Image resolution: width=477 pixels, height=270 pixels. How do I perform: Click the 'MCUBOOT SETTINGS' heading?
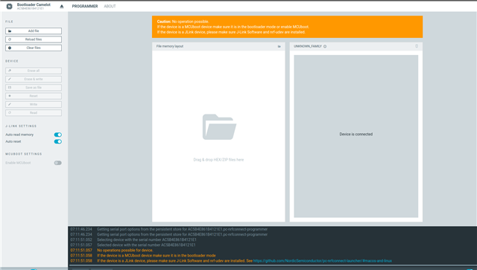pos(24,154)
